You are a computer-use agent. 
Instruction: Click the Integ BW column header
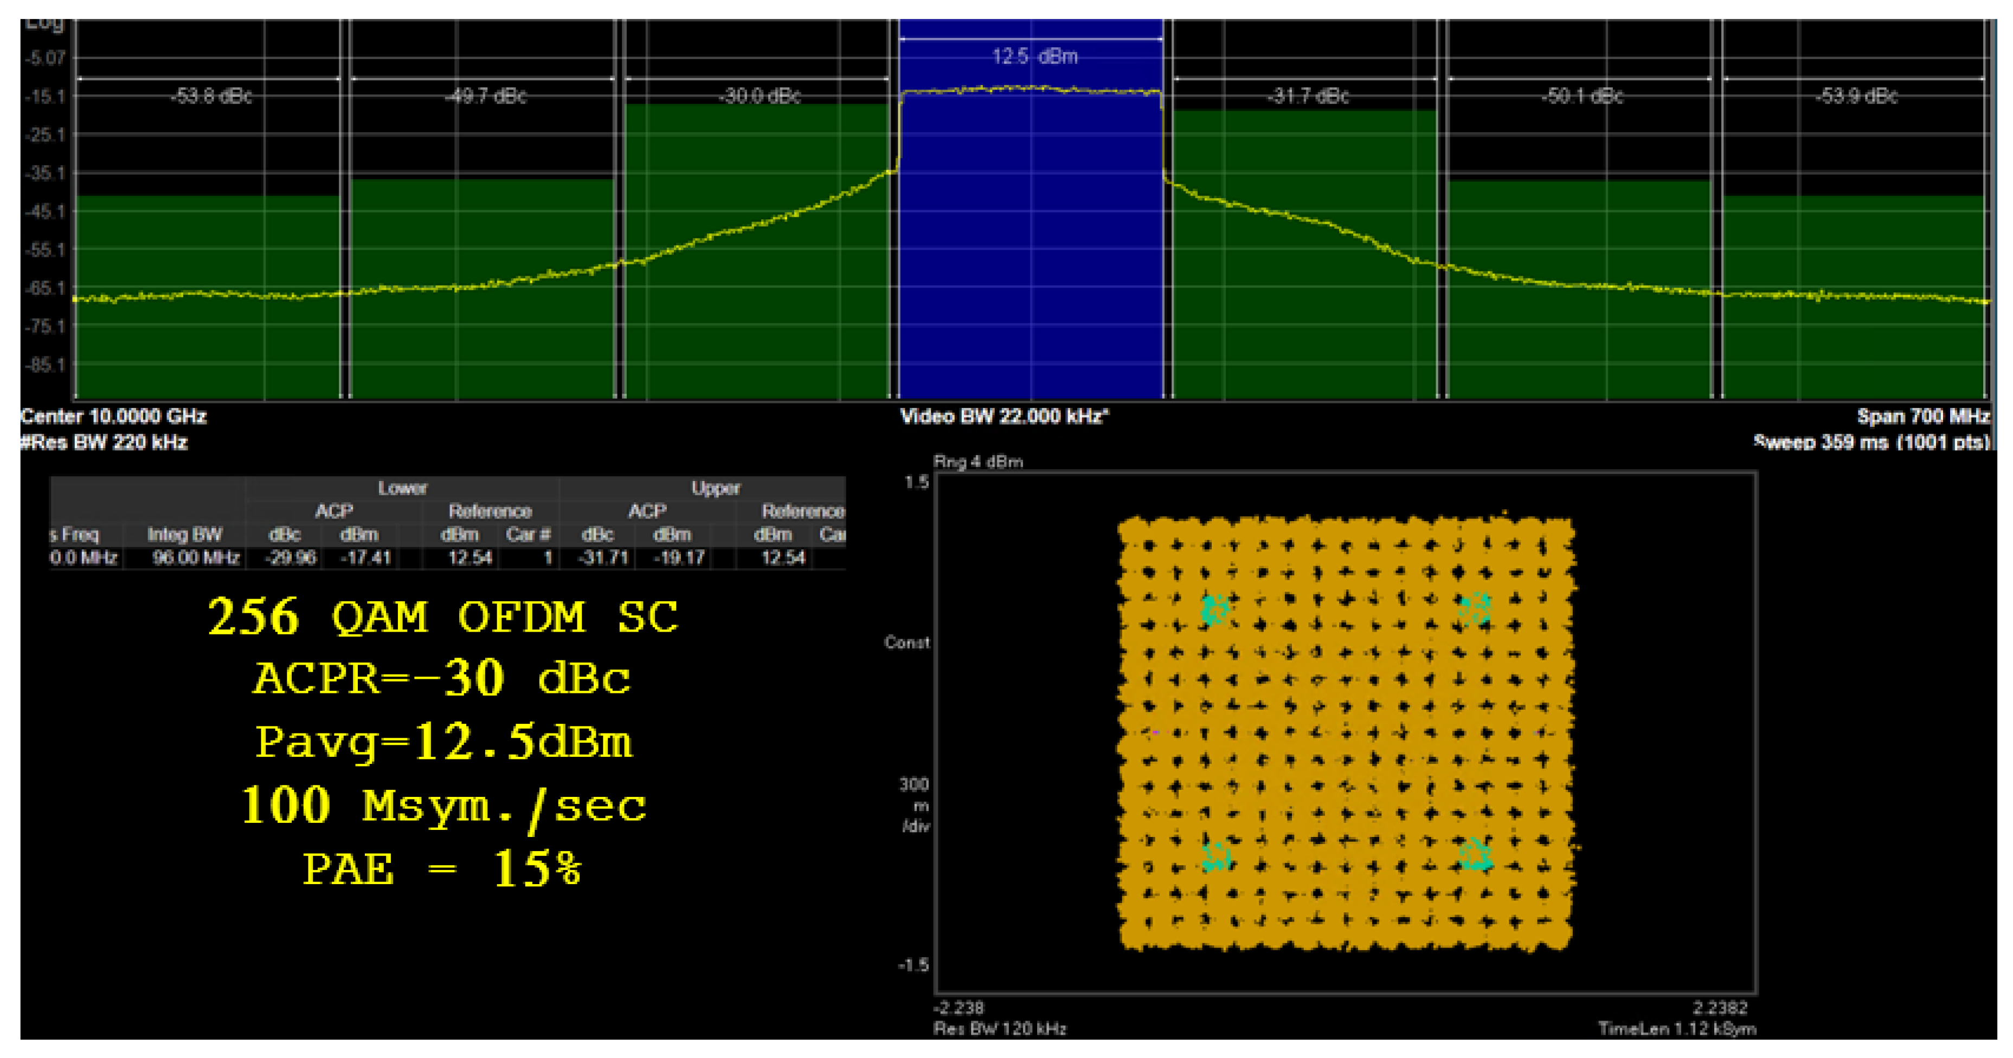pos(184,534)
